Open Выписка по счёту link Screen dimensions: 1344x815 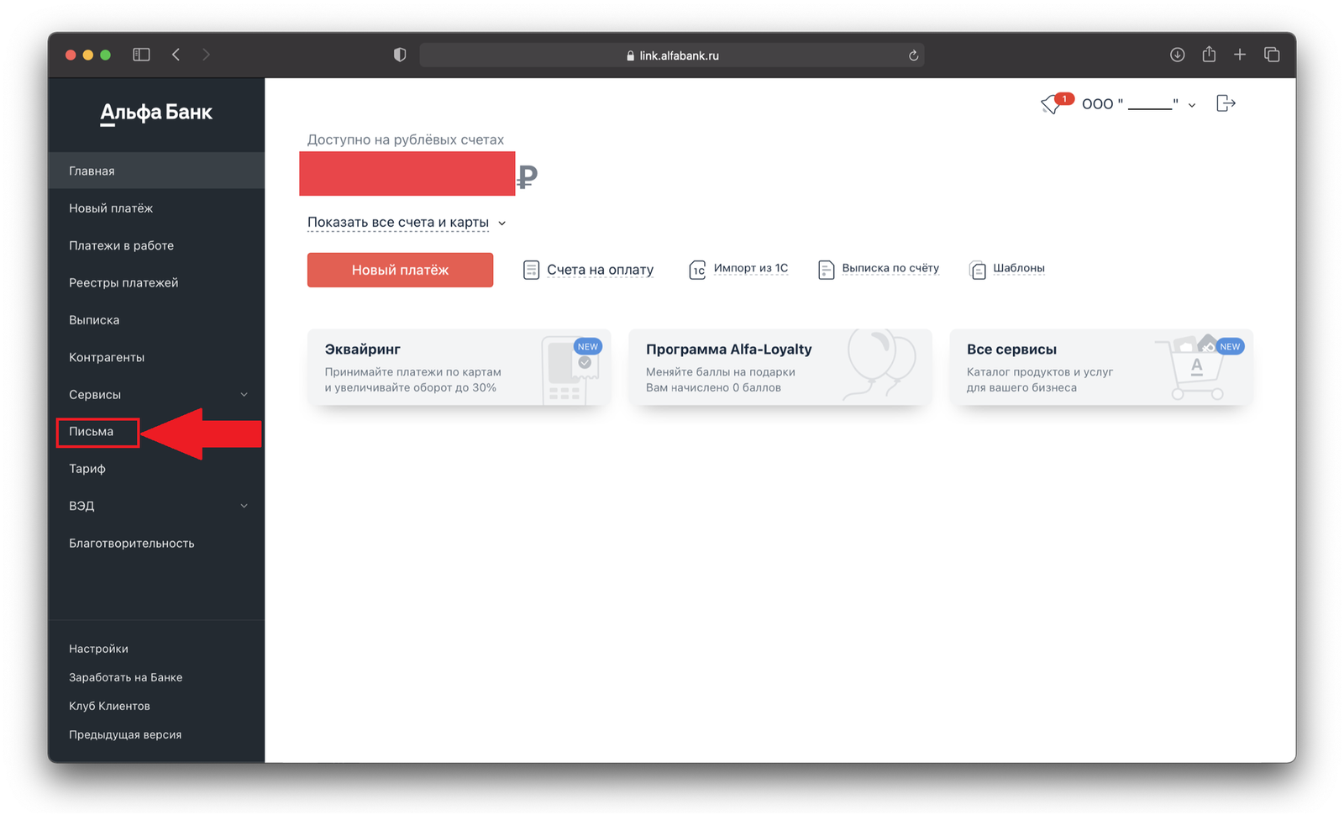[890, 268]
